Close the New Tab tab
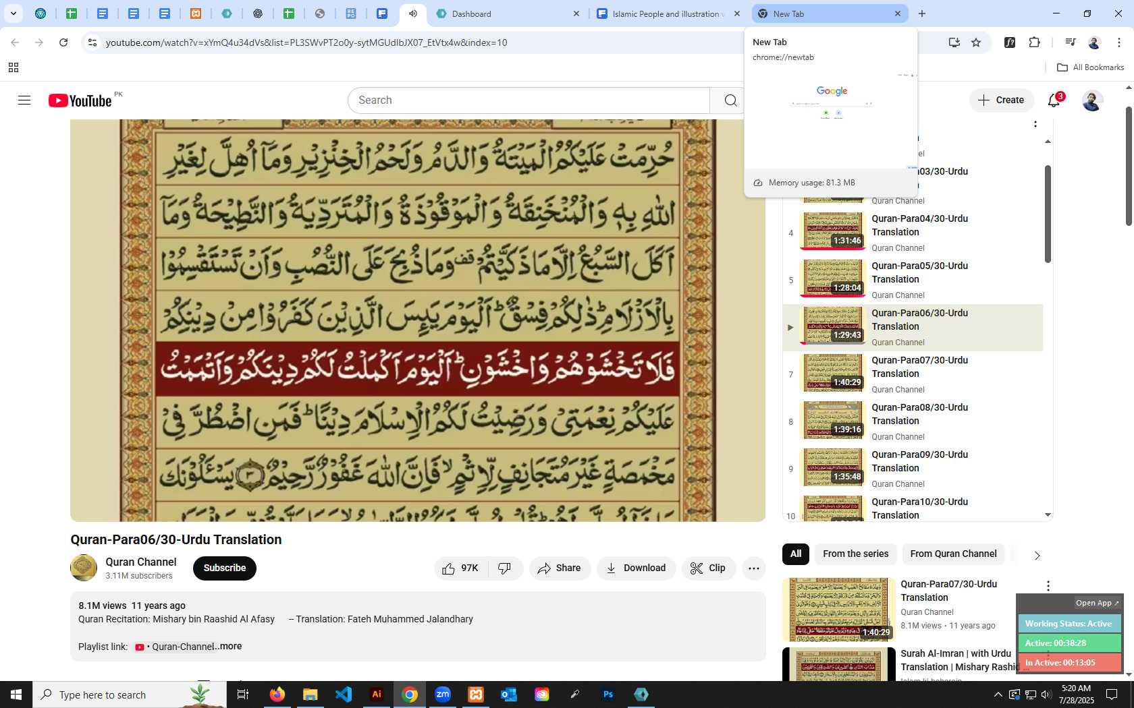This screenshot has width=1134, height=708. (x=898, y=13)
